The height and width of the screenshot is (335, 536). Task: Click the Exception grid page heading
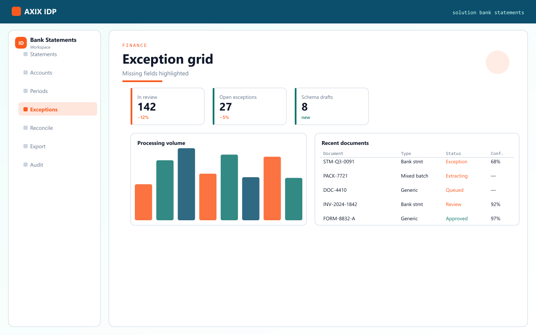(167, 59)
